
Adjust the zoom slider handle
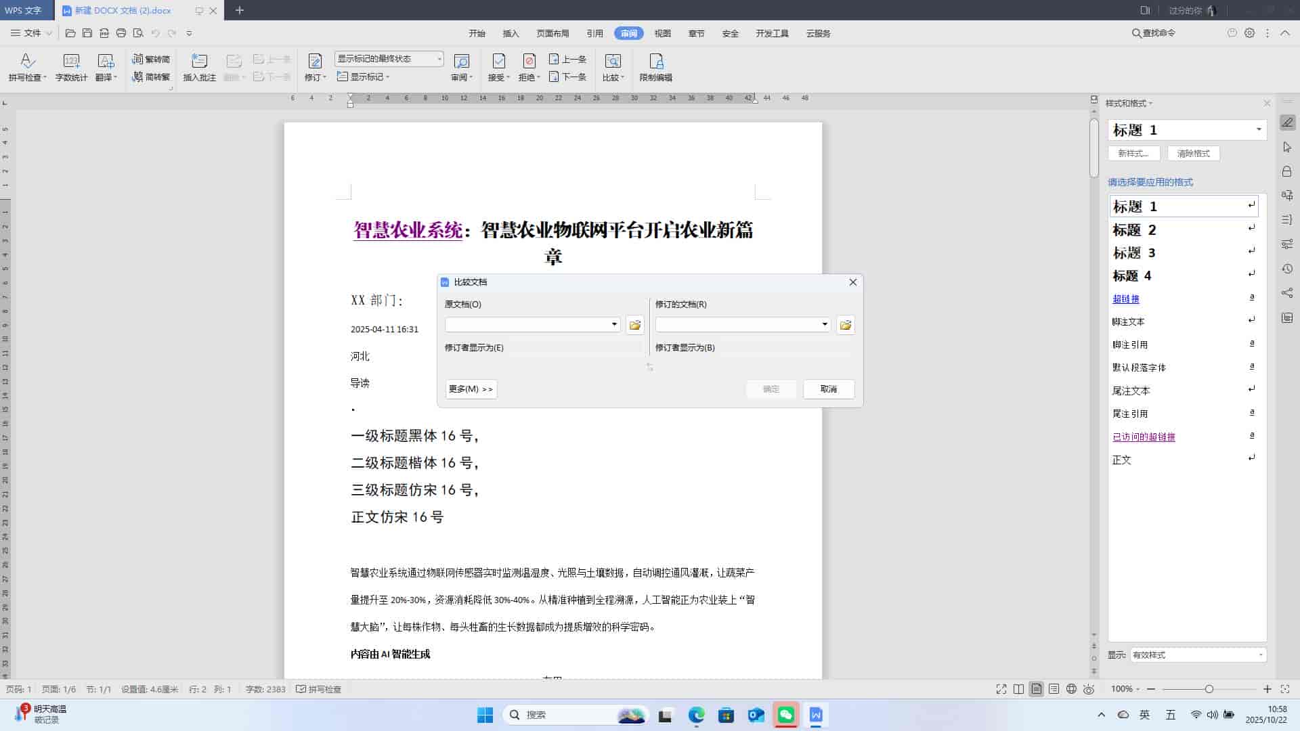tap(1209, 689)
